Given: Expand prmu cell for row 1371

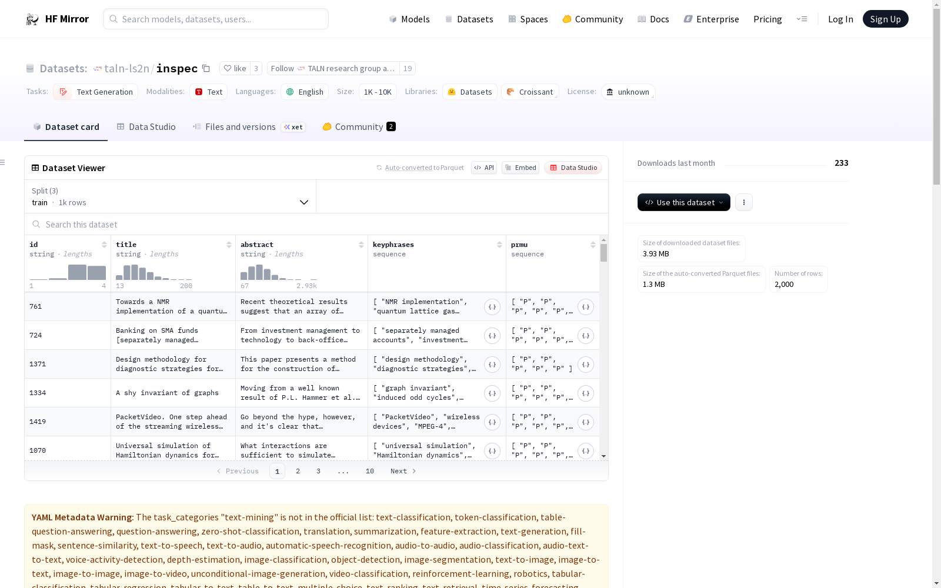Looking at the screenshot, I should [x=586, y=365].
